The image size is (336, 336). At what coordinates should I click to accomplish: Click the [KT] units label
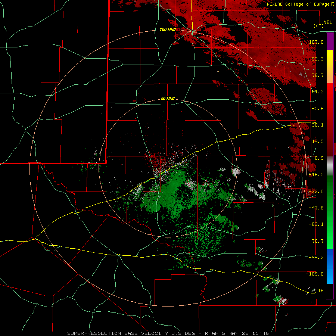pyautogui.click(x=319, y=26)
